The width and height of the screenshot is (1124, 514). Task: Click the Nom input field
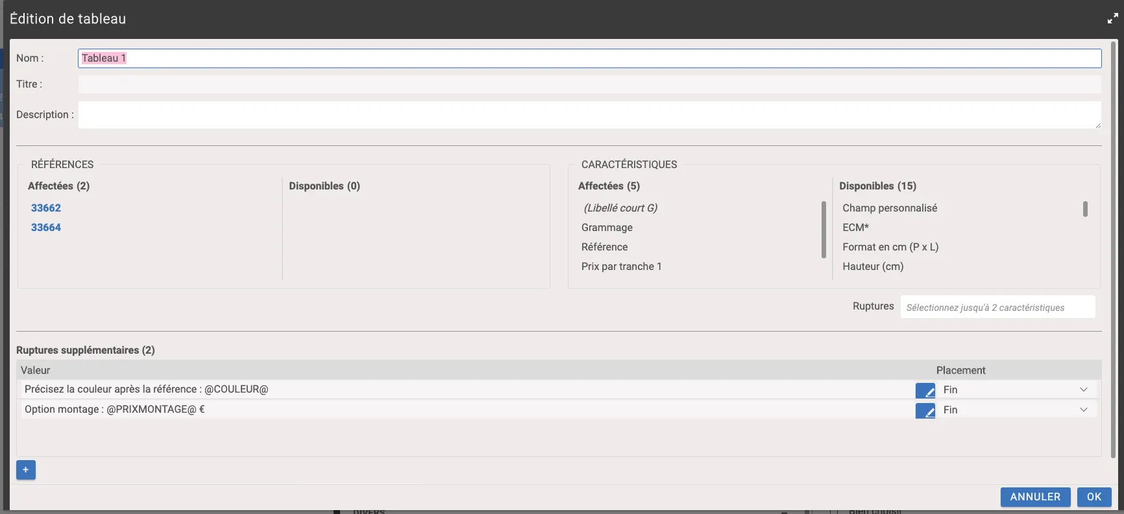tap(589, 58)
